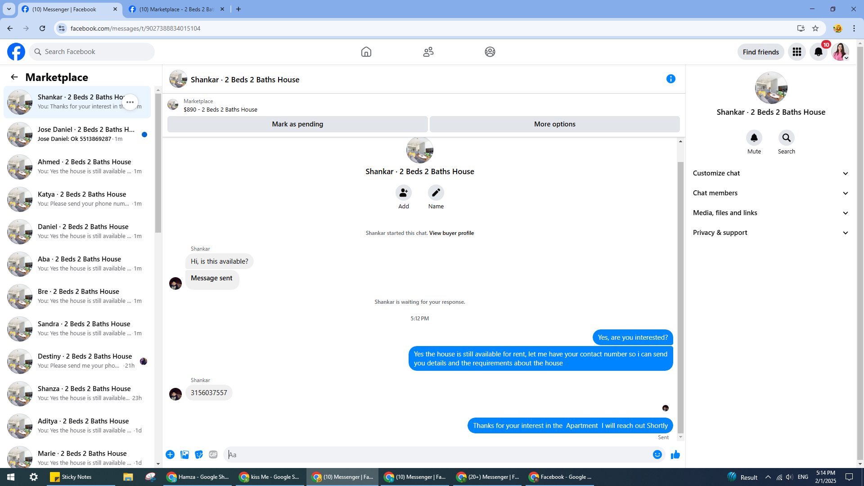Open the notifications bell in the header

[818, 52]
